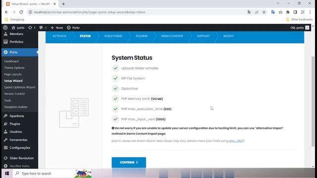Screen dimensions: 317x178
Task: Click the WordPress logo in admin bar
Action: (x=5, y=28)
